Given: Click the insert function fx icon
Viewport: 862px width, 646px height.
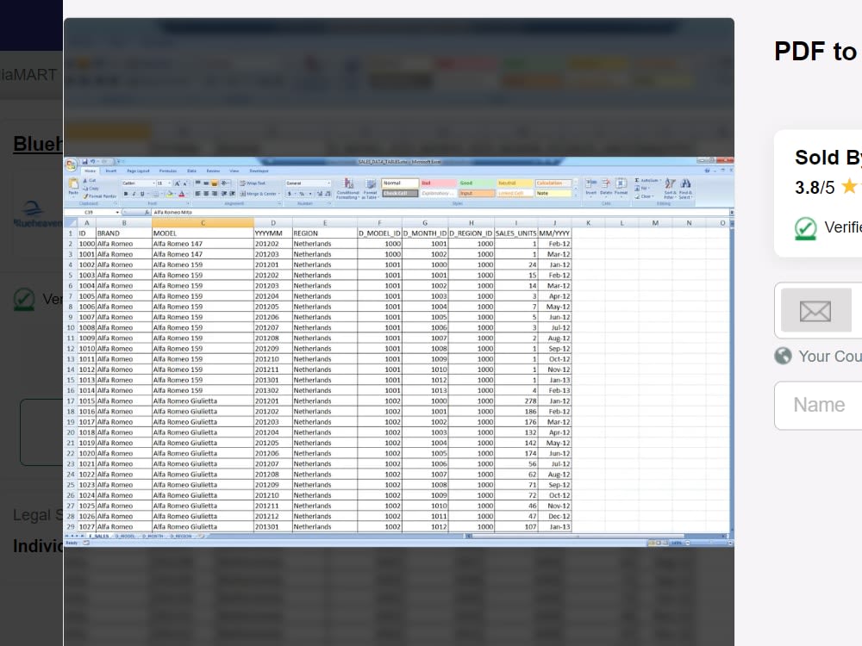Looking at the screenshot, I should pyautogui.click(x=147, y=212).
